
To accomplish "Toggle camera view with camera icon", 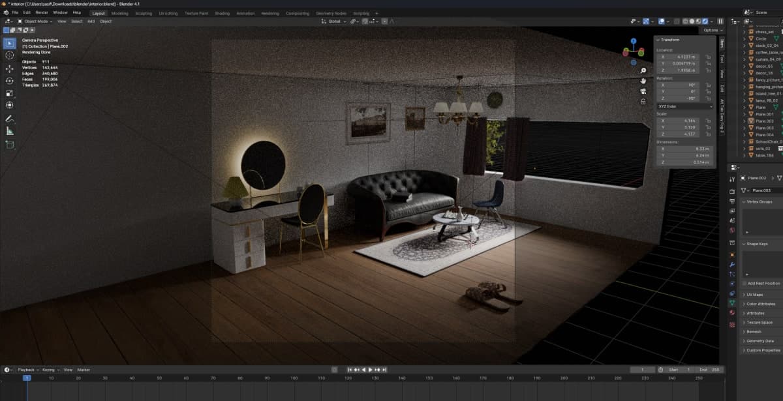I will [643, 91].
